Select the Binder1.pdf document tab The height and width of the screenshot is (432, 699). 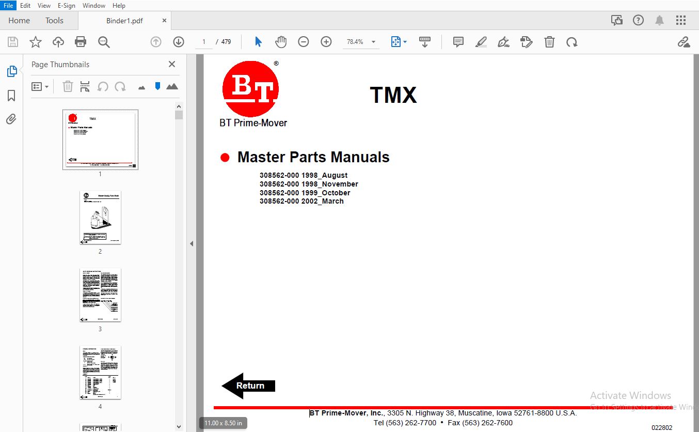pos(124,21)
